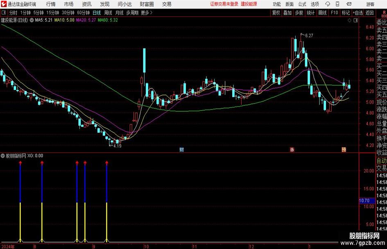The image size is (387, 249).
Task: Switch to 15分钟 period
Action: pos(52,13)
